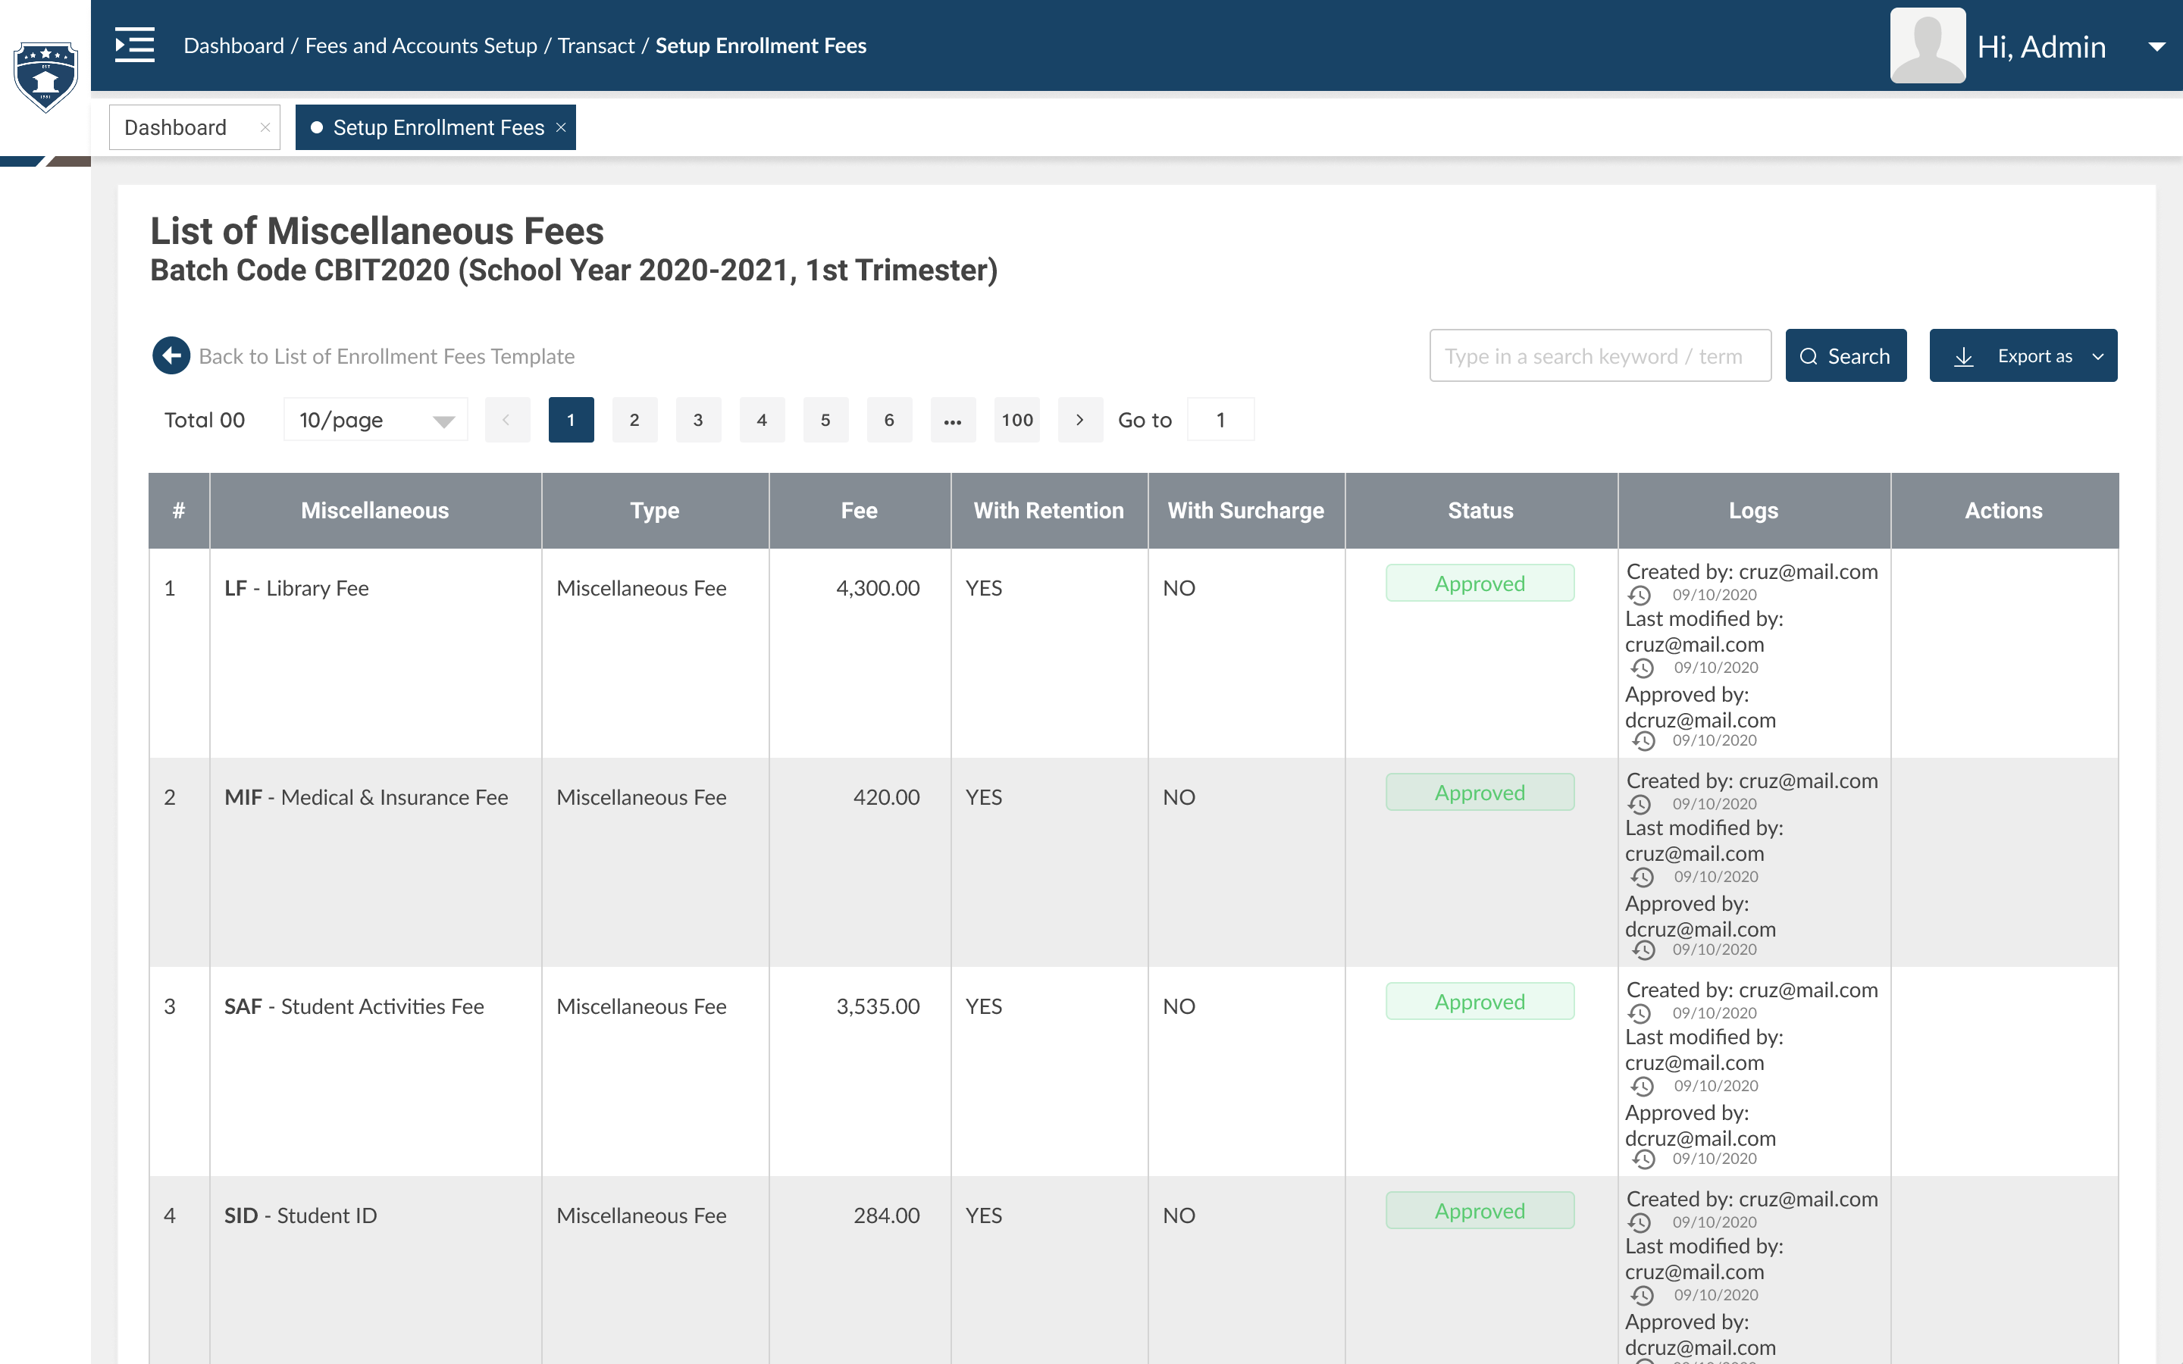Click the Go to page input
The width and height of the screenshot is (2183, 1364).
[x=1220, y=420]
